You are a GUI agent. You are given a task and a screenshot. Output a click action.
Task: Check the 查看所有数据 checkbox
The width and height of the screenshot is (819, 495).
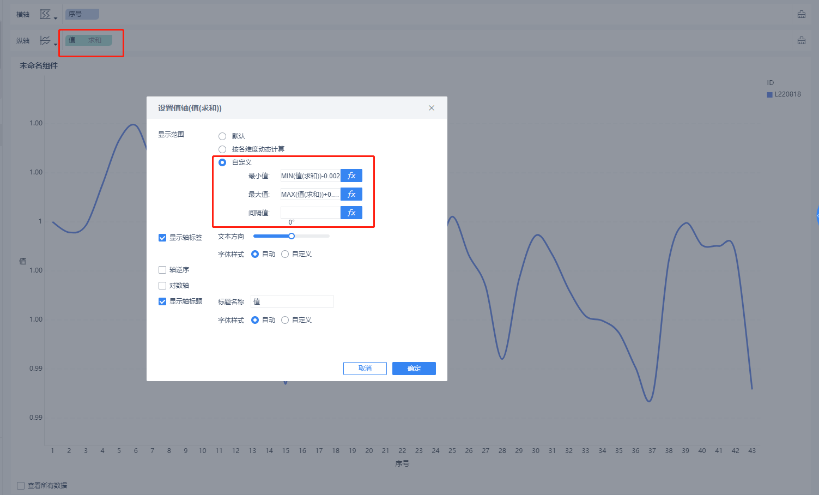click(x=21, y=485)
